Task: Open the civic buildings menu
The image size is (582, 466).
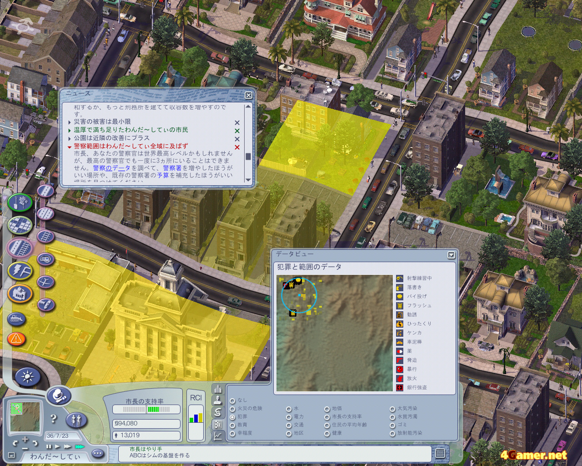Action: tap(20, 294)
